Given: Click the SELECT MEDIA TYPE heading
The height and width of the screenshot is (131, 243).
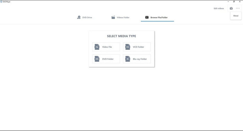Looking at the screenshot, I should [121, 36].
